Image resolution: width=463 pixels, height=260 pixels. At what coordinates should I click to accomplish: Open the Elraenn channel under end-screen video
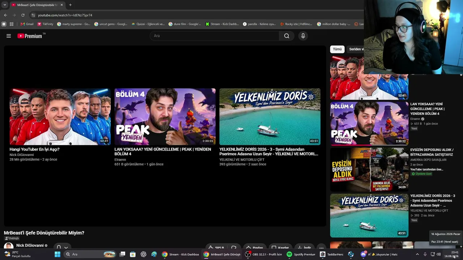pos(120,160)
